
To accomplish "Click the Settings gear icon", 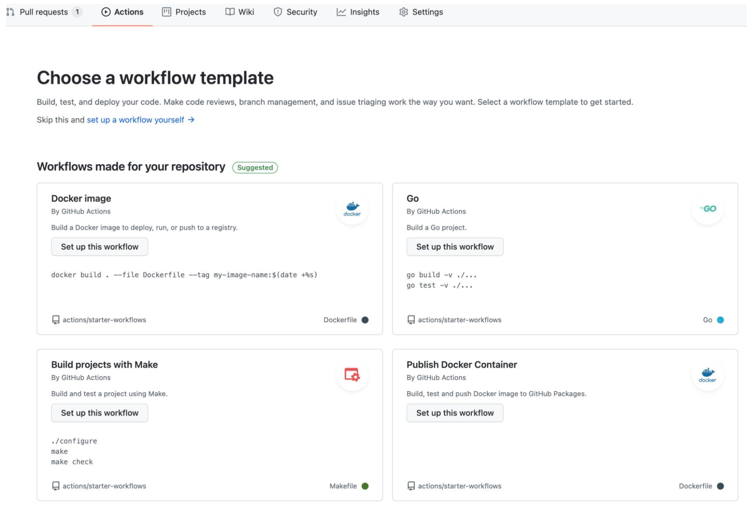I will (x=403, y=12).
